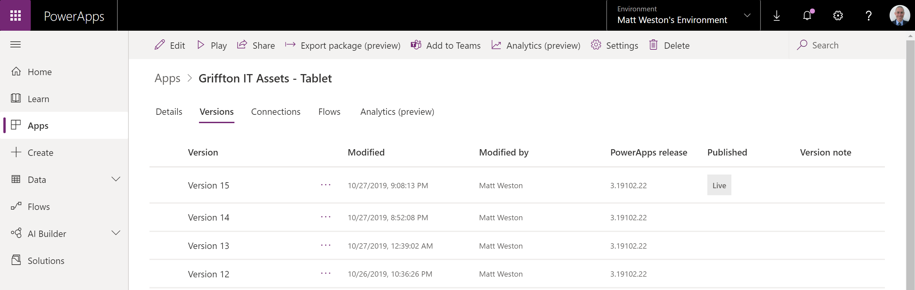Click the Apps breadcrumb link

tap(167, 78)
